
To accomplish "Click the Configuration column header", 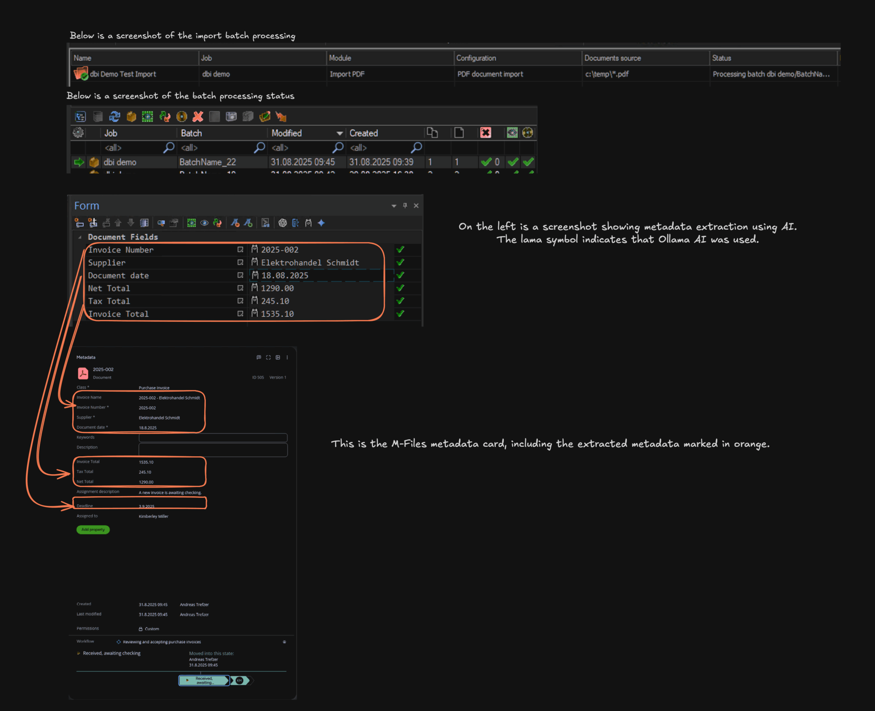I will (518, 58).
